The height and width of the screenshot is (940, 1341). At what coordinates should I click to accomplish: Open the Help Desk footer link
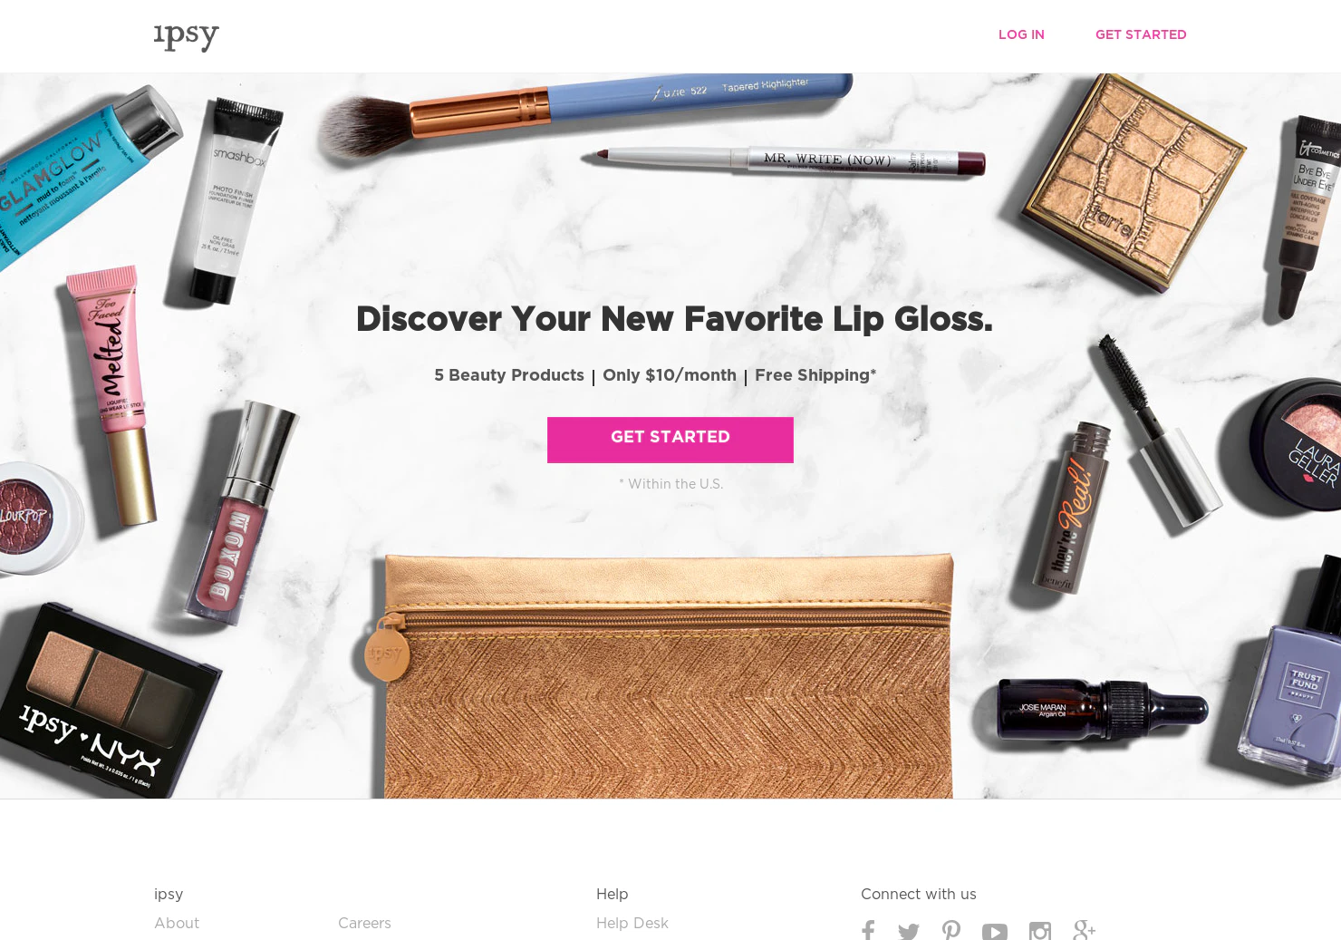[632, 923]
